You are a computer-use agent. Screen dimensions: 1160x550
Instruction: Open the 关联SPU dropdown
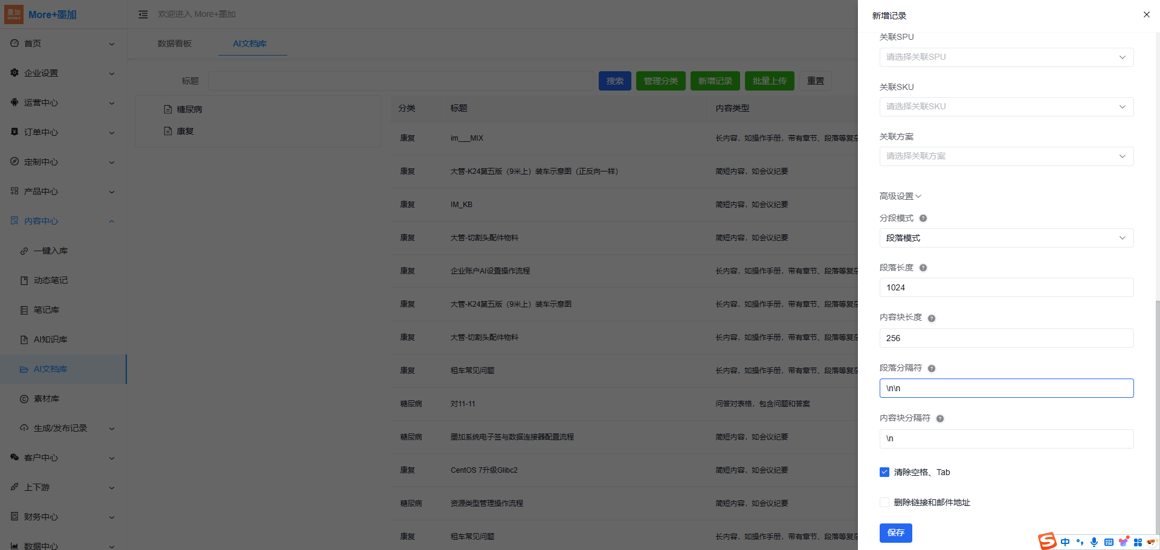pyautogui.click(x=1006, y=57)
